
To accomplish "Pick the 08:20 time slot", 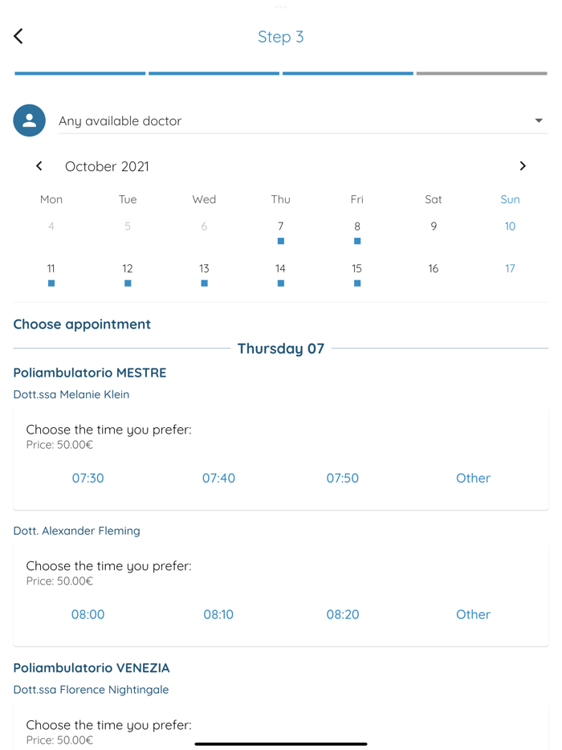I will pos(343,614).
